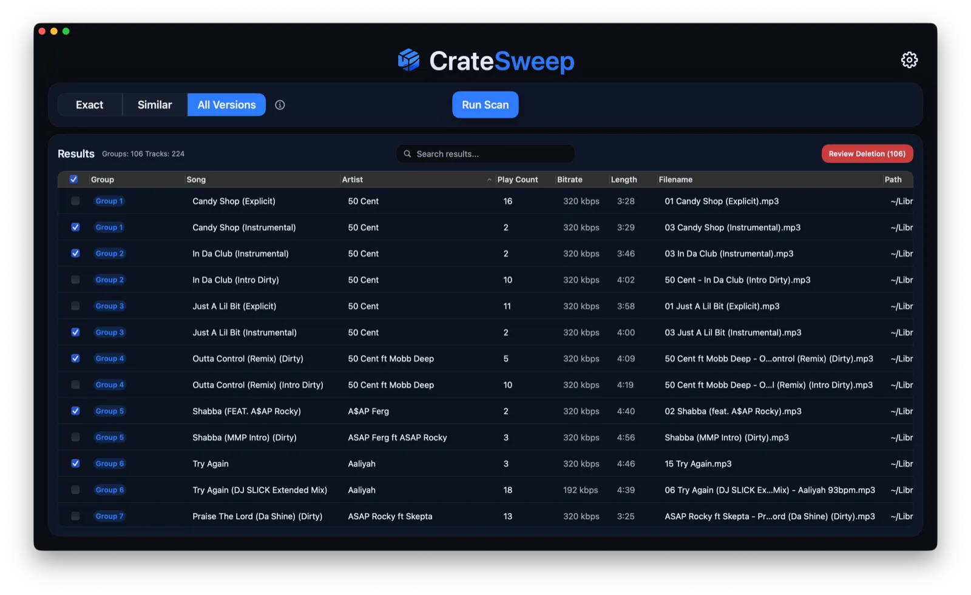This screenshot has width=971, height=595.
Task: Open settings via the gear icon
Action: 908,60
